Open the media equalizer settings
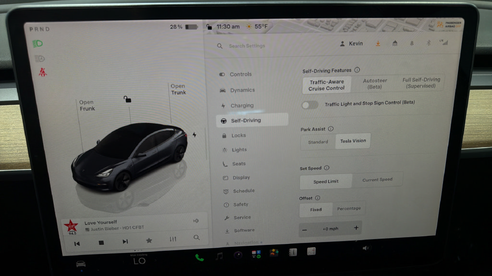The image size is (492, 276). pyautogui.click(x=173, y=239)
